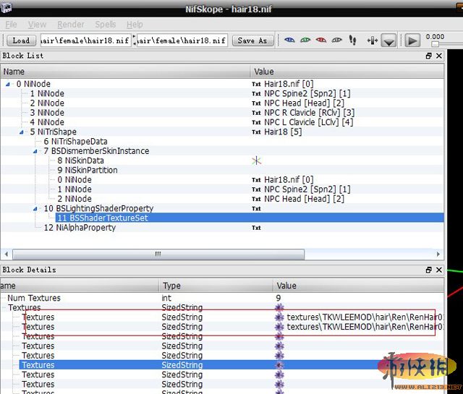Float the Block Details panel
This screenshot has height=394, width=463.
coord(428,270)
